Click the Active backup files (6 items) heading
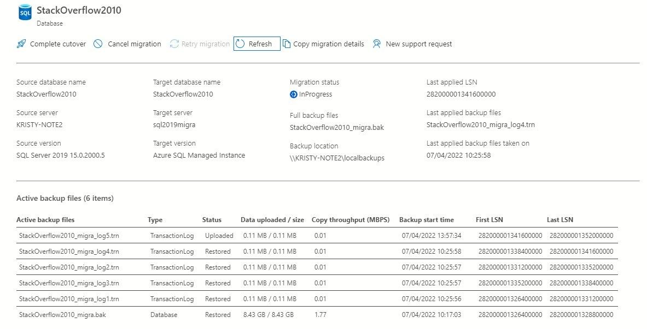The image size is (647, 329). (x=65, y=198)
